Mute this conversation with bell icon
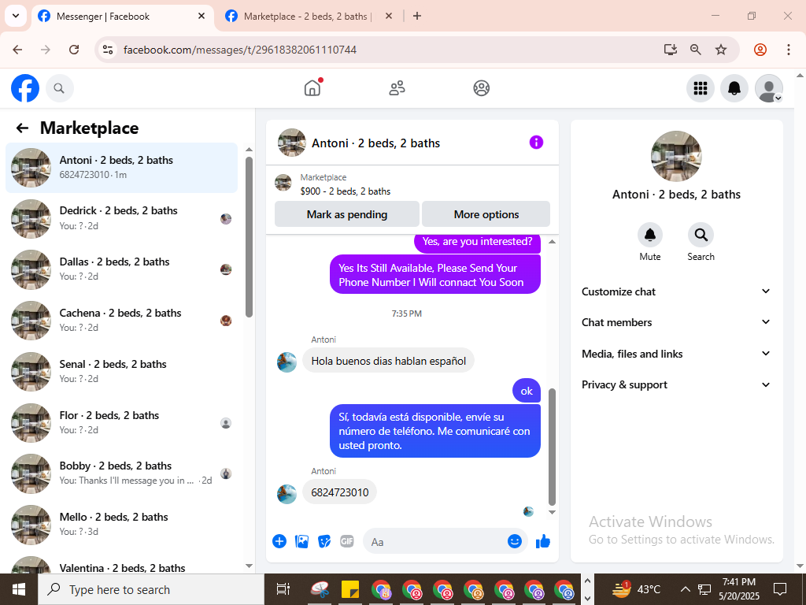 pyautogui.click(x=649, y=235)
